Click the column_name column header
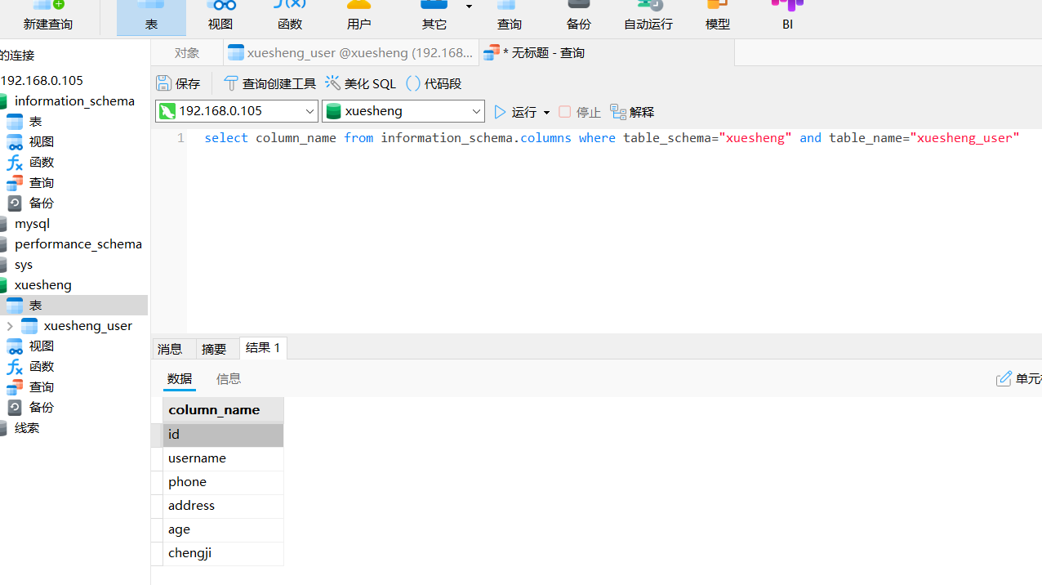Viewport: 1042px width, 585px height. (214, 409)
